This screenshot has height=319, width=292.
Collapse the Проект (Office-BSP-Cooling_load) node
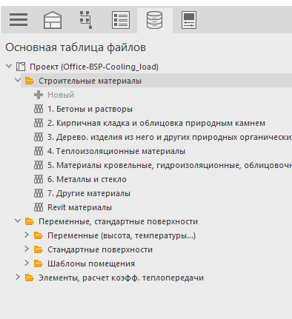[x=9, y=66]
